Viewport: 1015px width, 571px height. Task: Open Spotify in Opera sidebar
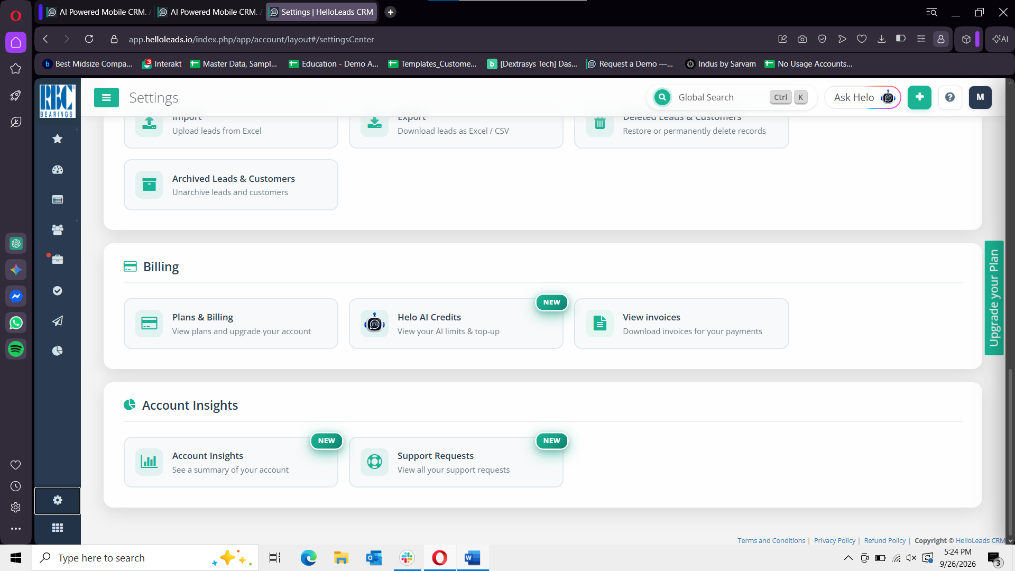coord(16,349)
